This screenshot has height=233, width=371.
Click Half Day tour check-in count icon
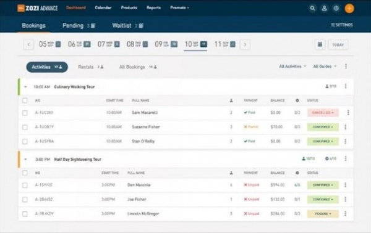point(326,158)
